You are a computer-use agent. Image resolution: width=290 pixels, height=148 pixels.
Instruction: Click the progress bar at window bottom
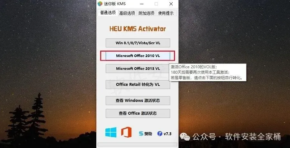(x=137, y=144)
